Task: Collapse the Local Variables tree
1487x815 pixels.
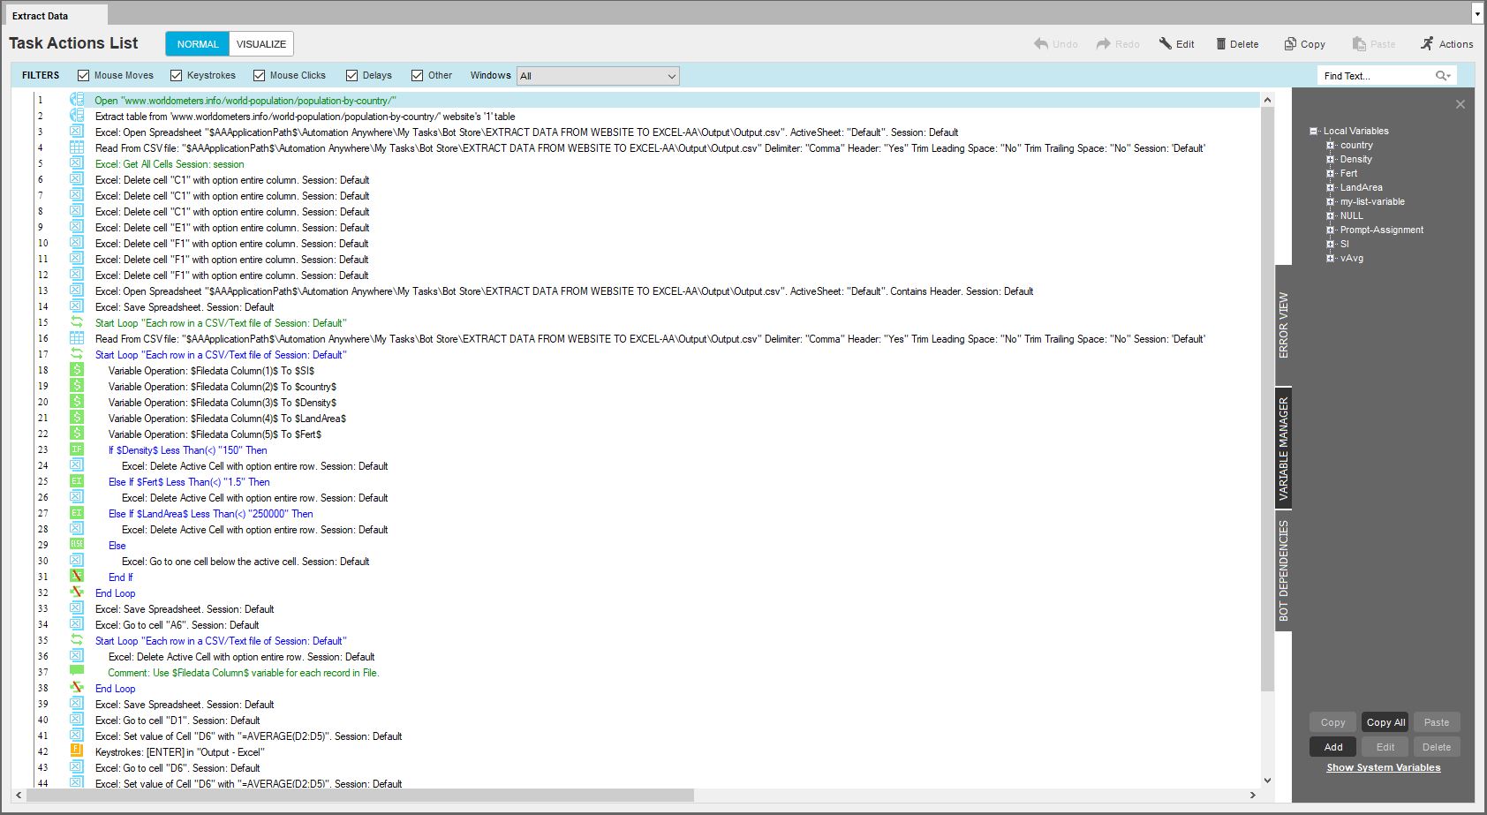Action: click(x=1313, y=131)
